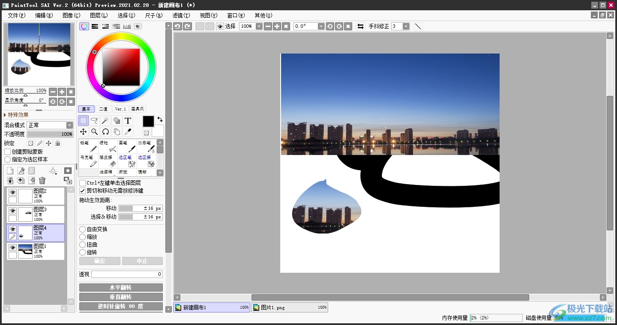Choose the 铅笔 pencil brush
The width and height of the screenshot is (617, 325).
click(x=89, y=146)
